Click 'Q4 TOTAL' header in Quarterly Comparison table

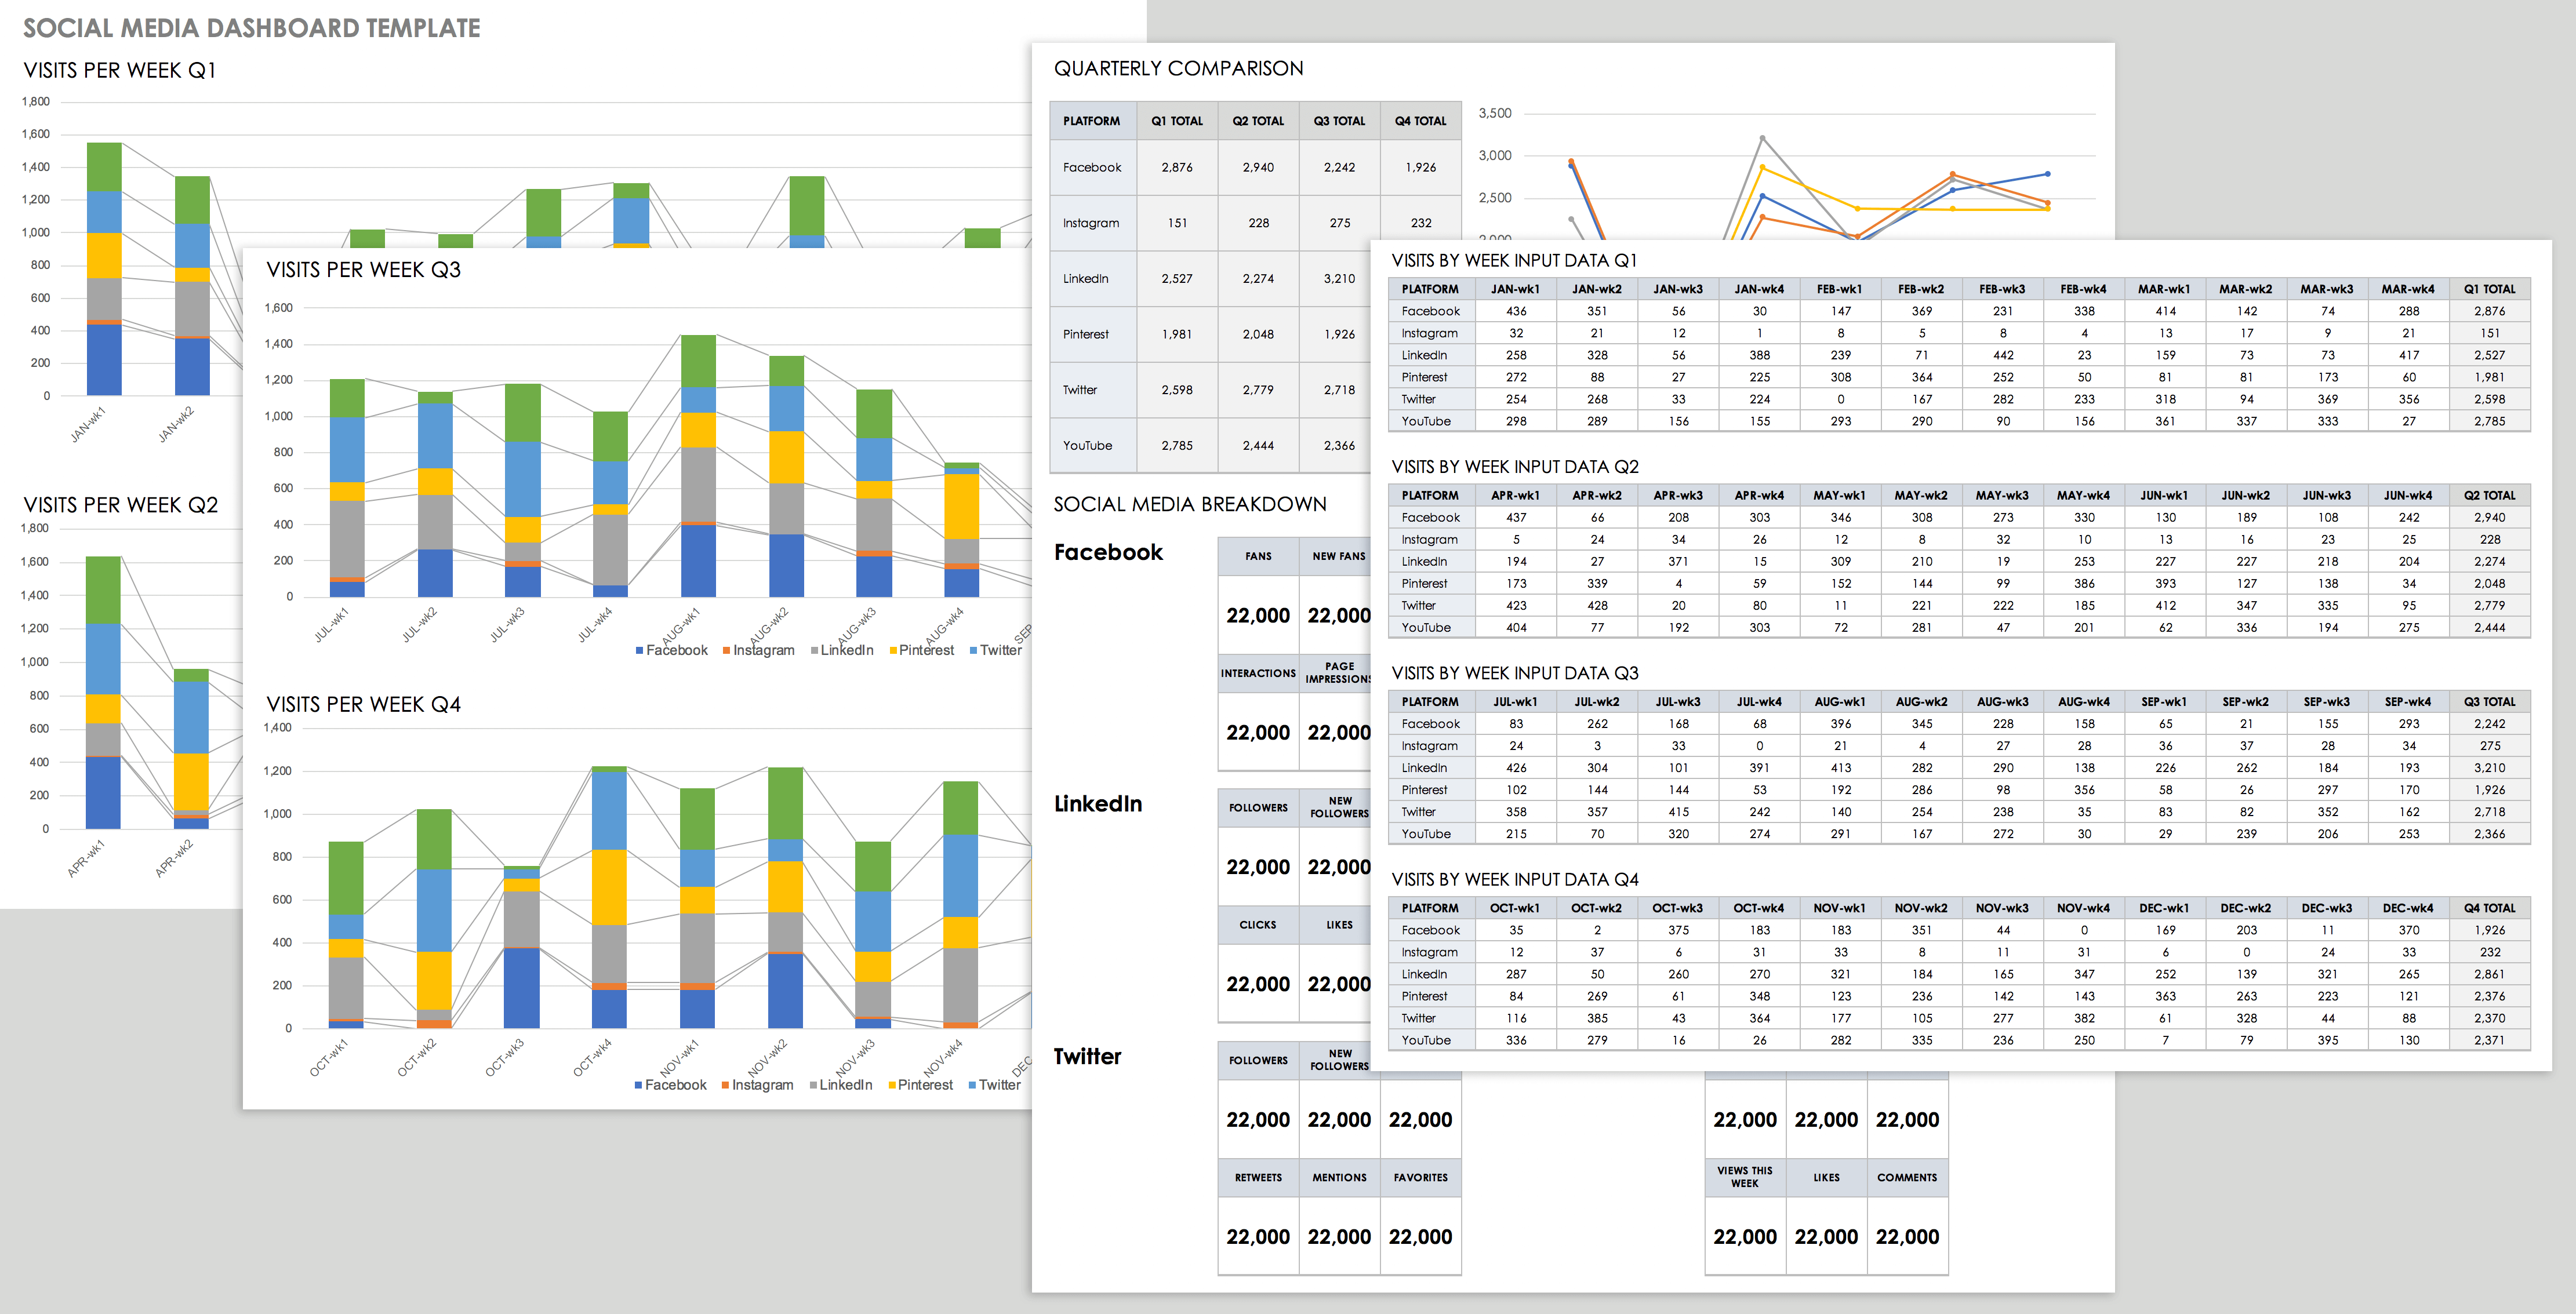point(1420,121)
